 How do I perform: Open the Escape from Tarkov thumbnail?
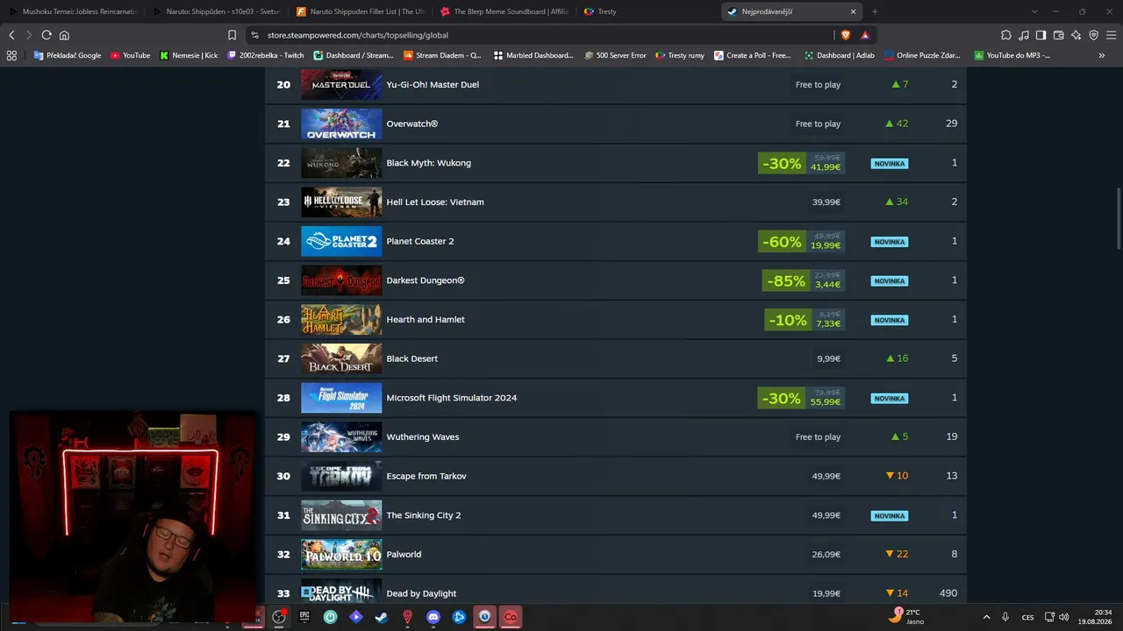click(341, 476)
